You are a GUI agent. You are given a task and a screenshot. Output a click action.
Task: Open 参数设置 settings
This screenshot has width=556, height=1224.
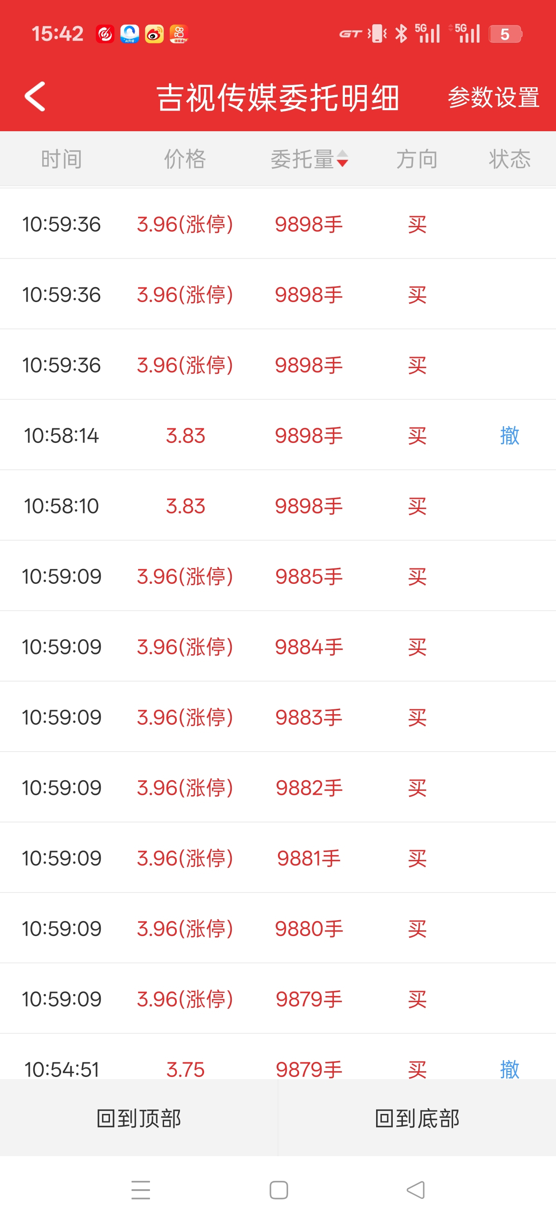(494, 97)
